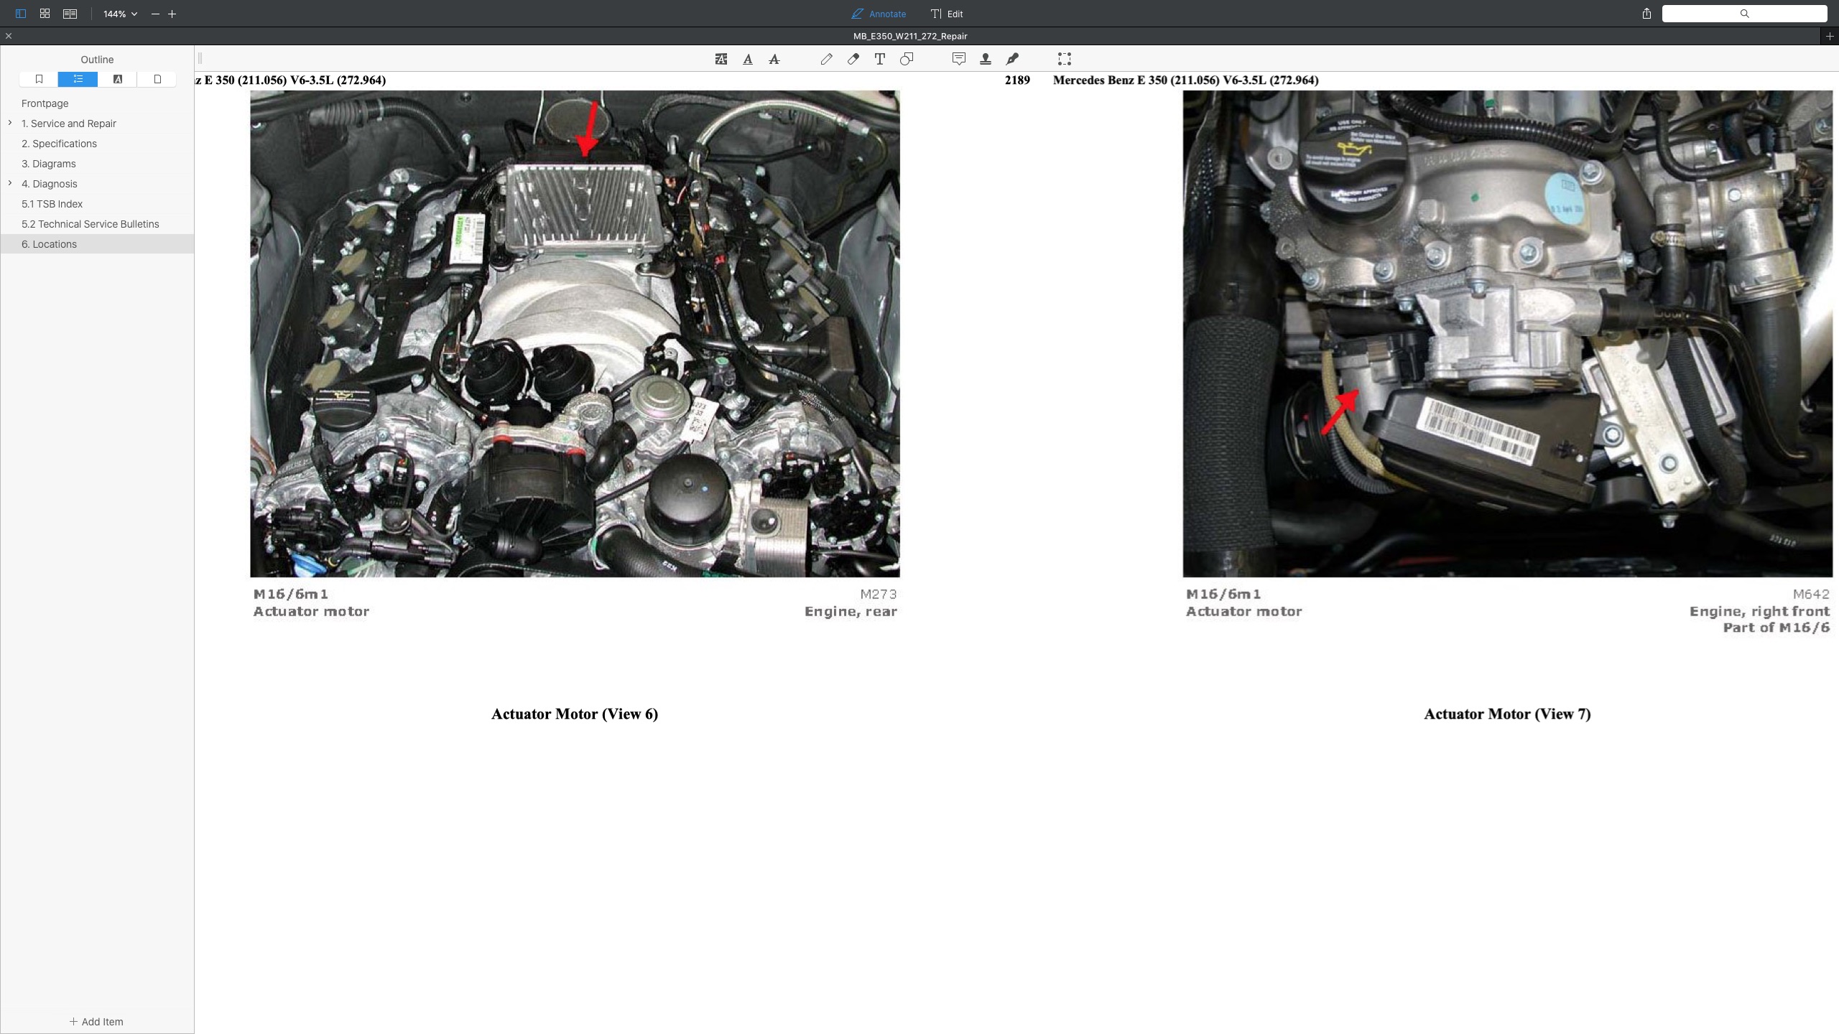Image resolution: width=1839 pixels, height=1034 pixels.
Task: Select the Signature pen tool
Action: [x=1013, y=59]
